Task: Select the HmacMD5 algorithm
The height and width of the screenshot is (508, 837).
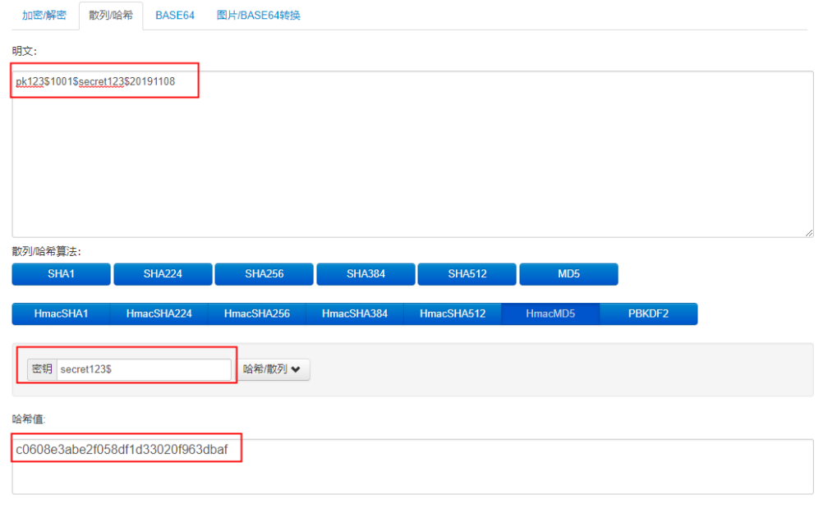Action: 550,313
